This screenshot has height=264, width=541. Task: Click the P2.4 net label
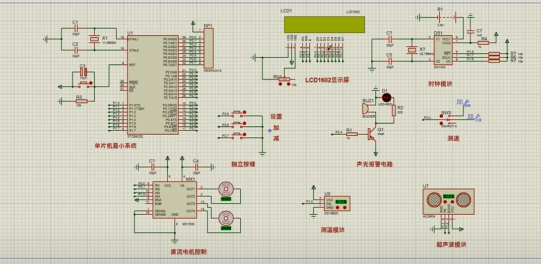[x=339, y=132]
